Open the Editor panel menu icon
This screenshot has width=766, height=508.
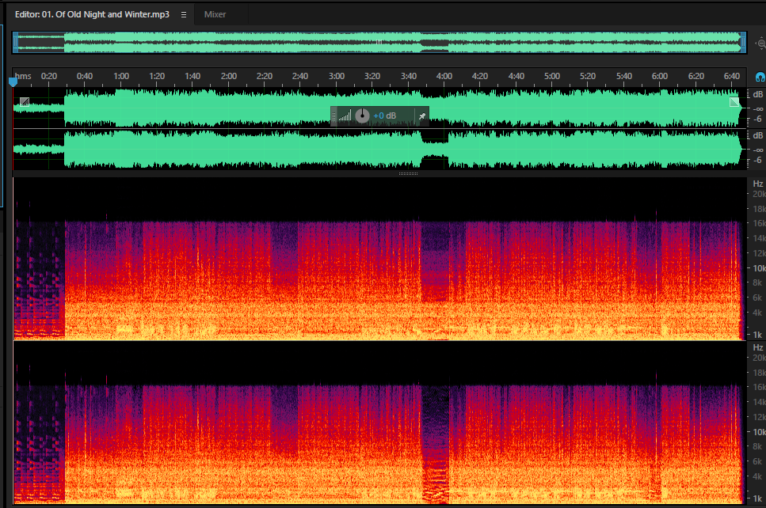184,15
